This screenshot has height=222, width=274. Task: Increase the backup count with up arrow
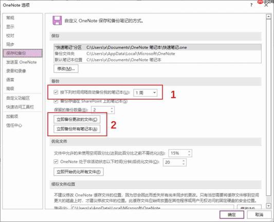pos(112,108)
